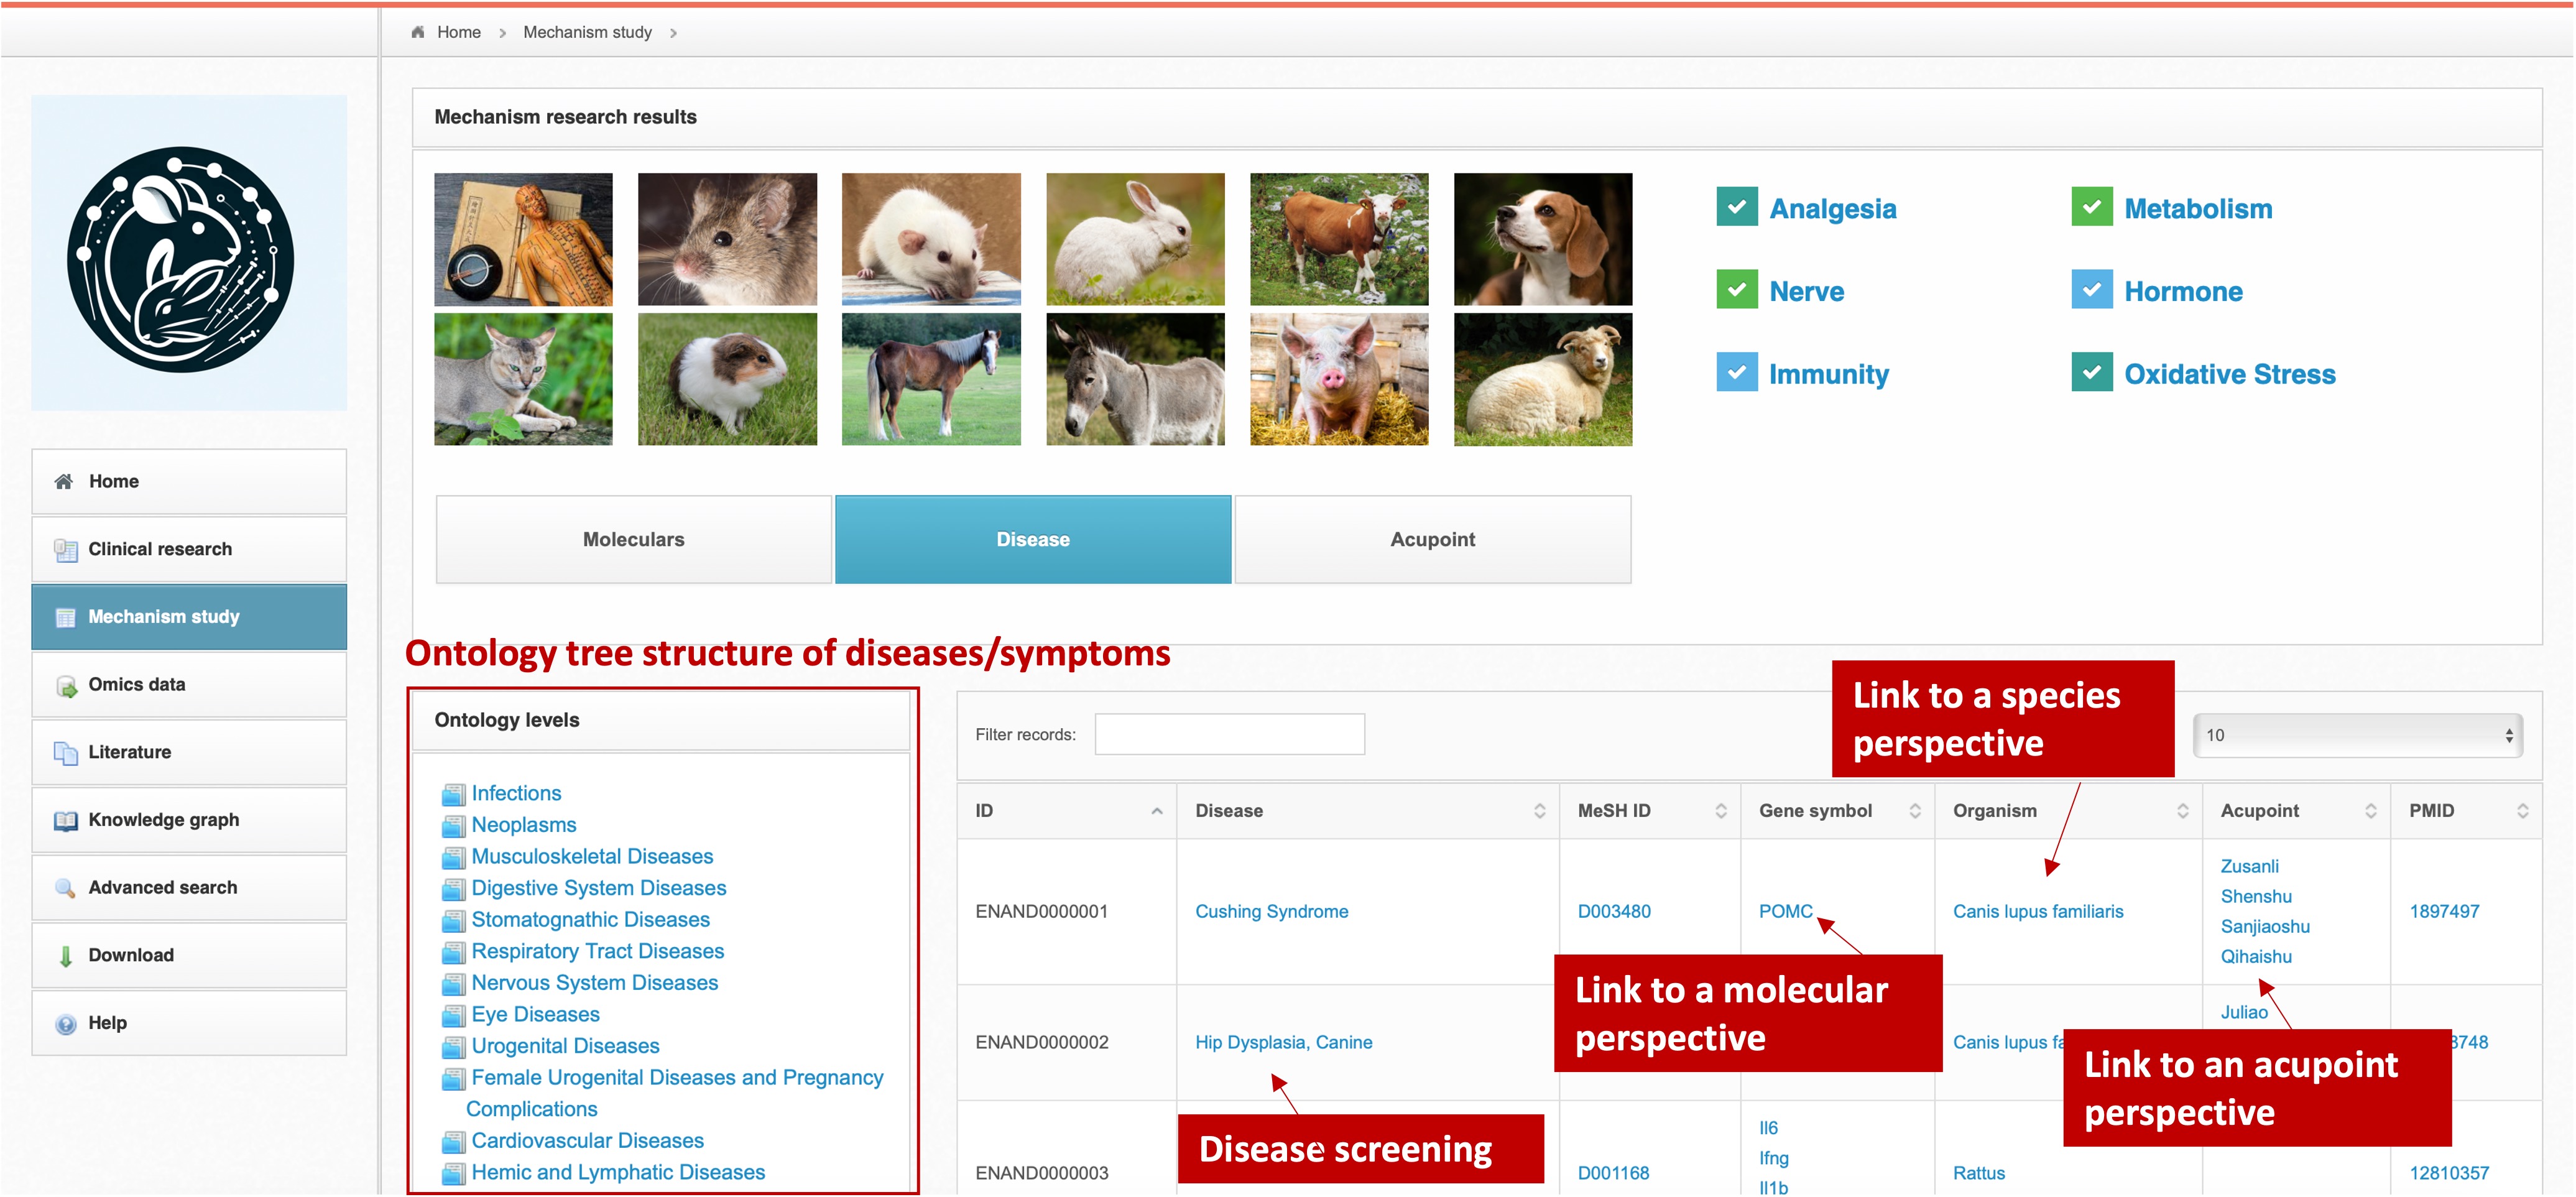Click the green Download arrow icon

(x=66, y=956)
